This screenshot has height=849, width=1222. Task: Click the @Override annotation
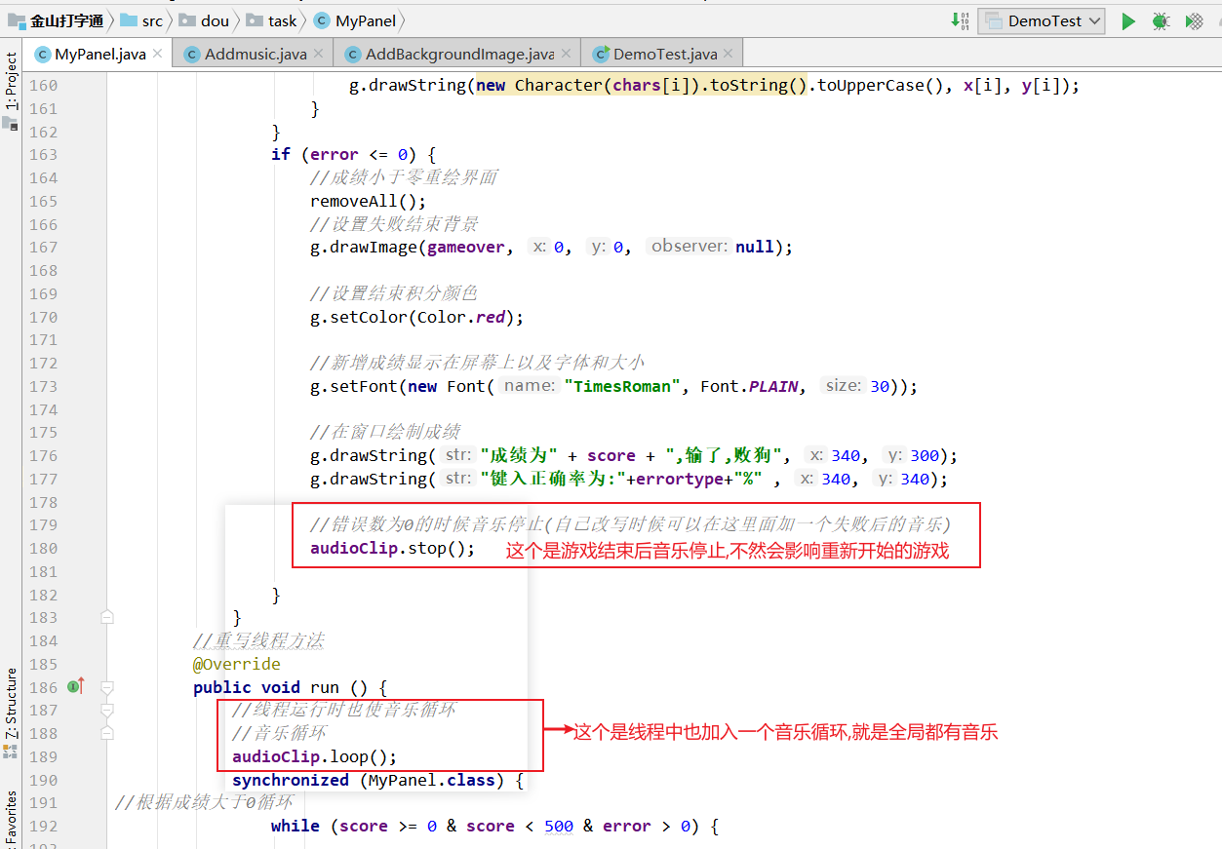[x=237, y=665]
